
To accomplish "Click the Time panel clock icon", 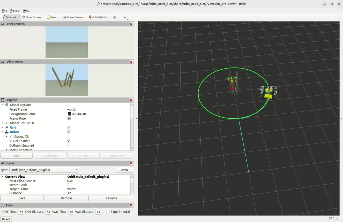I will click(x=3, y=205).
